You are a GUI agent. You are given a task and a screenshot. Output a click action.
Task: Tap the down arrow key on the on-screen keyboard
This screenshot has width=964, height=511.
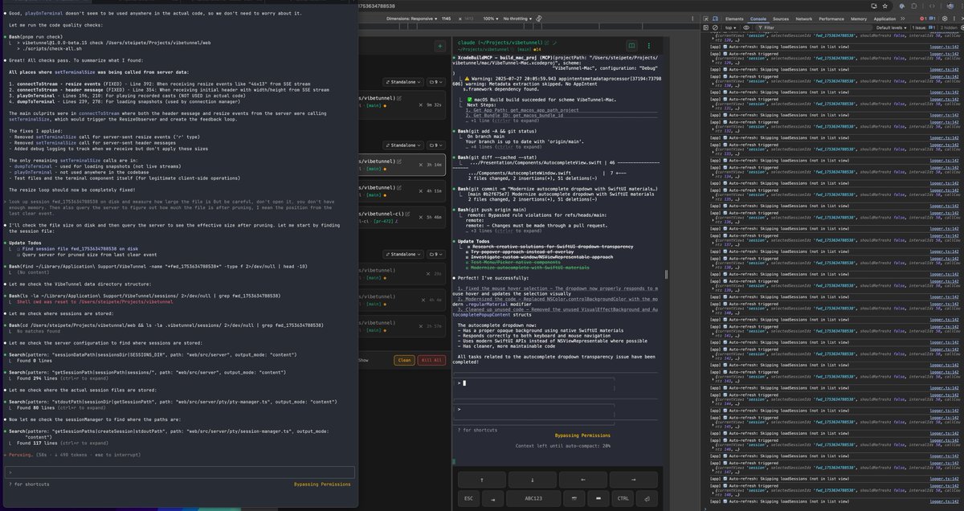[533, 480]
